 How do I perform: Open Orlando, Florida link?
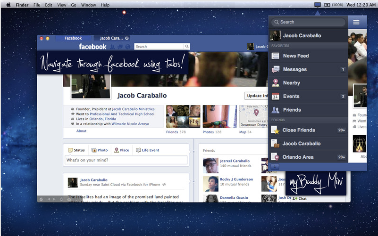(102, 119)
